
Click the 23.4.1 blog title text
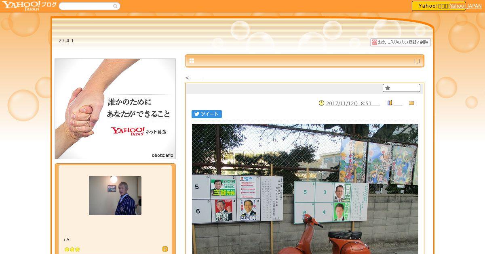[x=66, y=41]
